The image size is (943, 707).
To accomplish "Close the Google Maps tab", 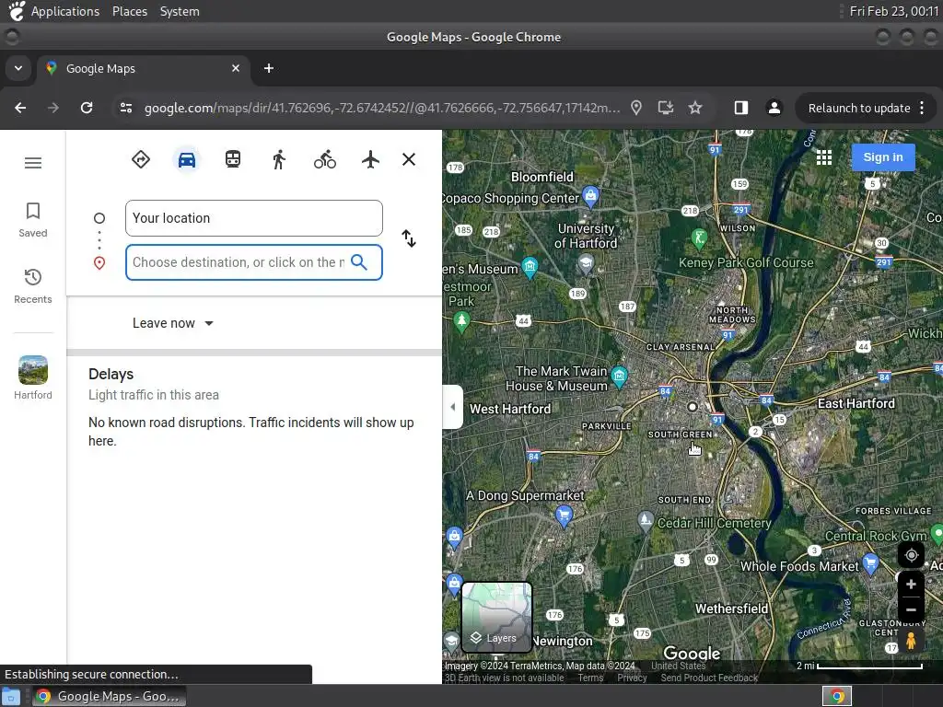I will [236, 68].
